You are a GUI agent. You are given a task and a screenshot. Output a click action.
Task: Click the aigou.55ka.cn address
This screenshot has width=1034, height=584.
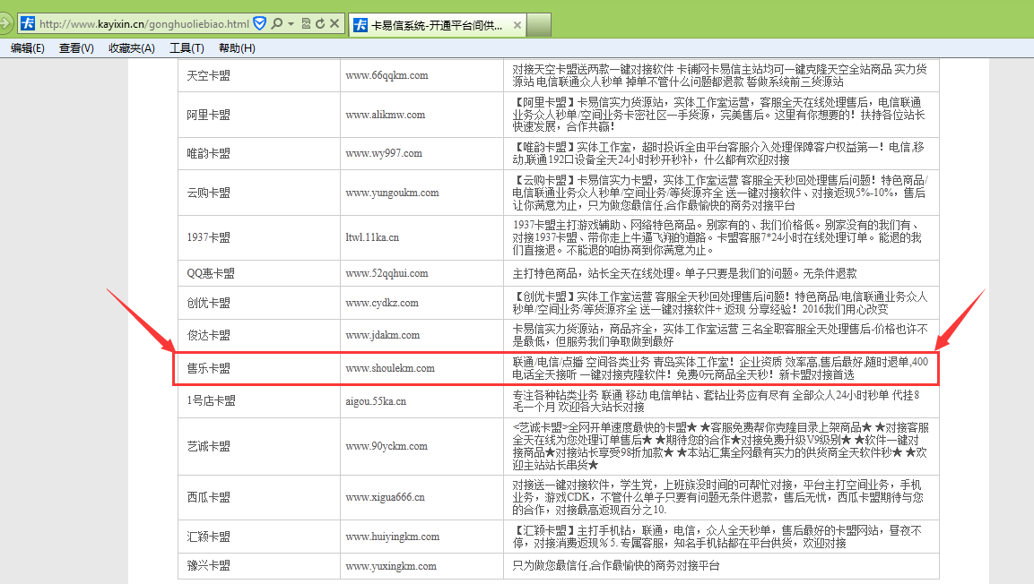(x=376, y=401)
